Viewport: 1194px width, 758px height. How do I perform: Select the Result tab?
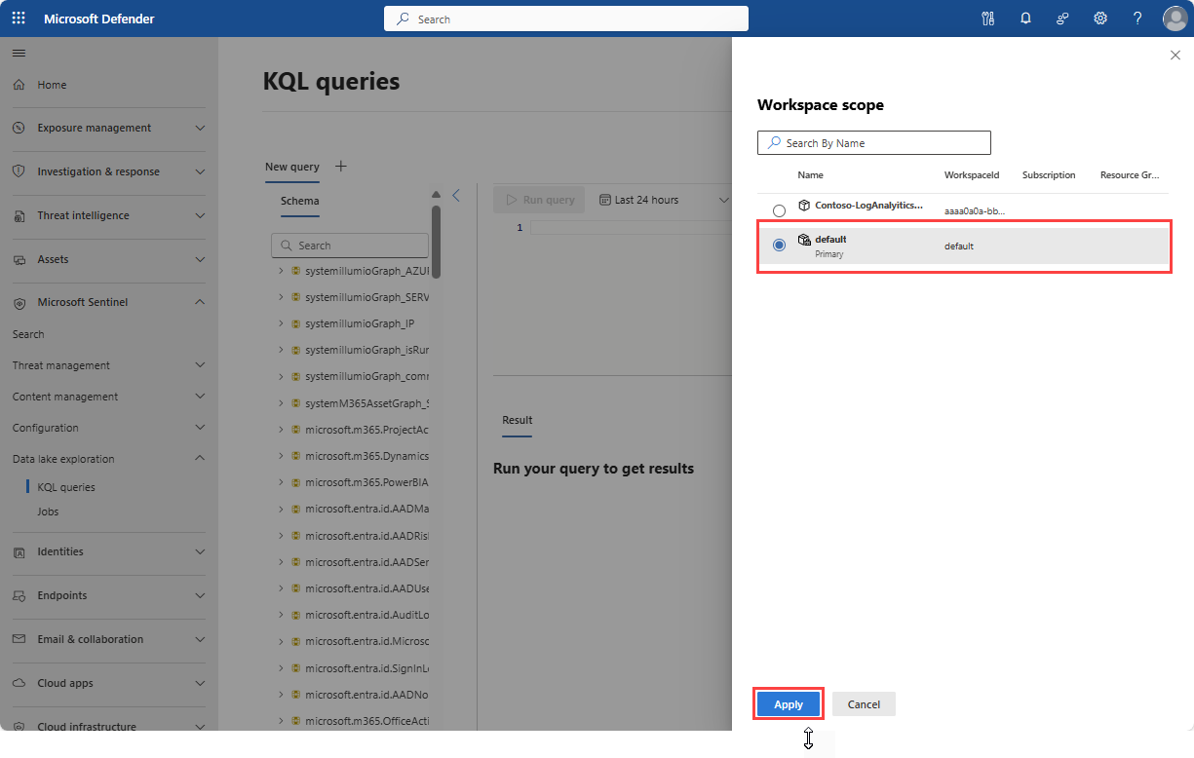pyautogui.click(x=518, y=420)
